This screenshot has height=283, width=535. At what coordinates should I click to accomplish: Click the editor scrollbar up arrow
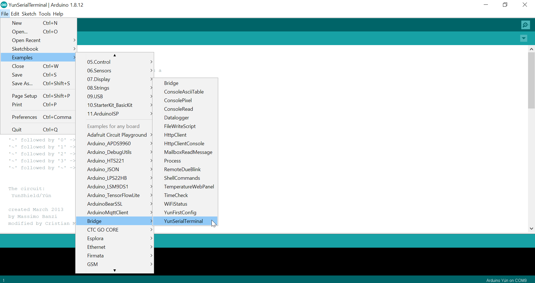531,49
